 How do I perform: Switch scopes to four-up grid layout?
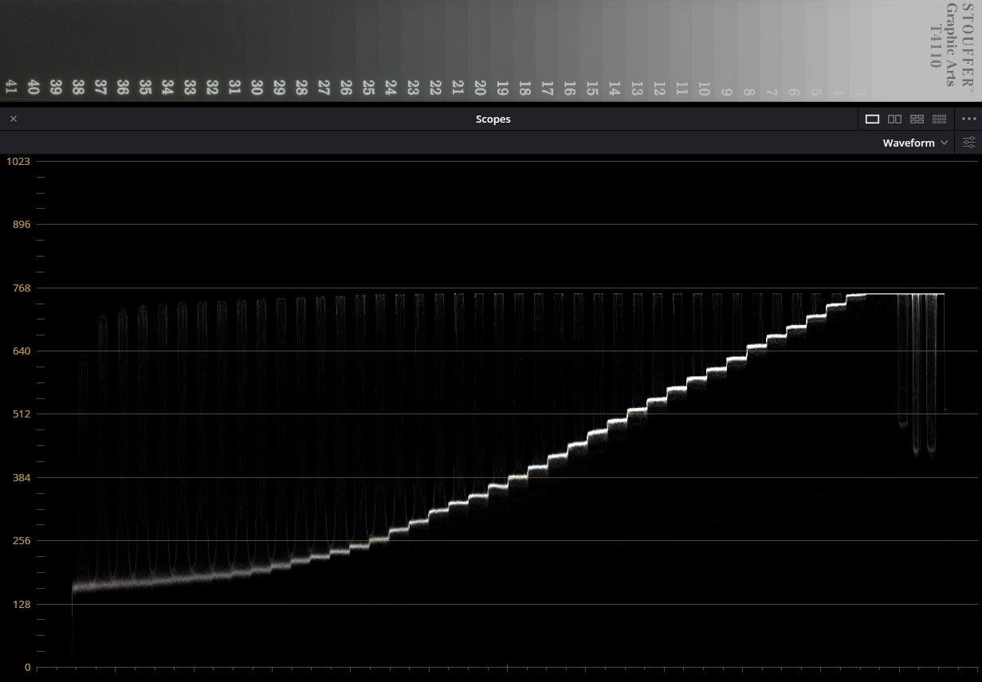(917, 119)
